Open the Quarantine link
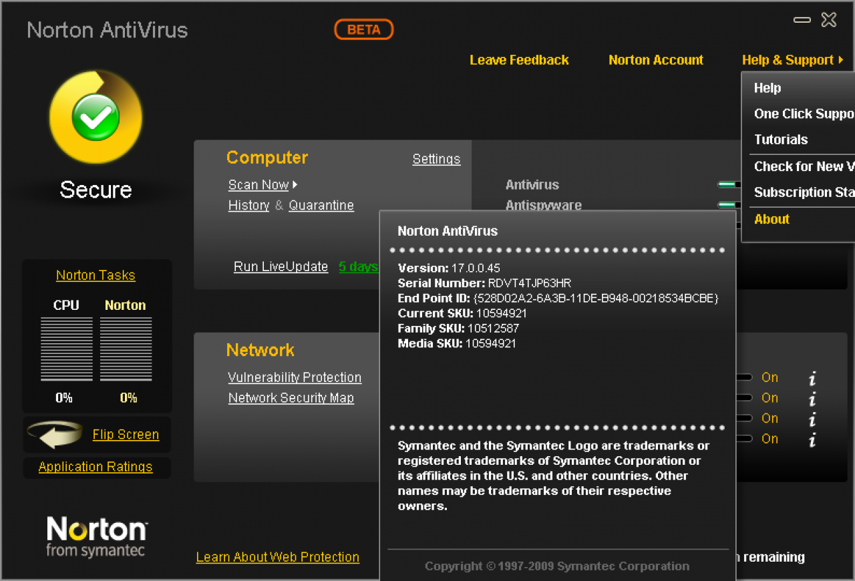The width and height of the screenshot is (855, 581). [321, 206]
